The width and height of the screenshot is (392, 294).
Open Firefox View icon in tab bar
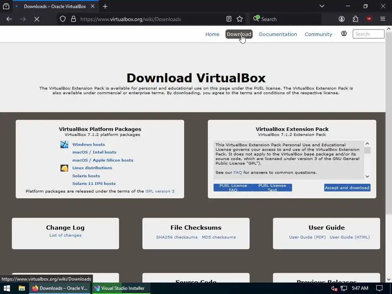(x=6, y=6)
